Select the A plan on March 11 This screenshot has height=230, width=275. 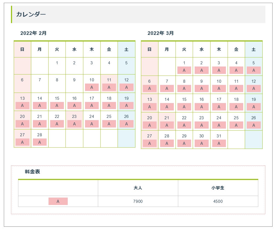click(236, 88)
